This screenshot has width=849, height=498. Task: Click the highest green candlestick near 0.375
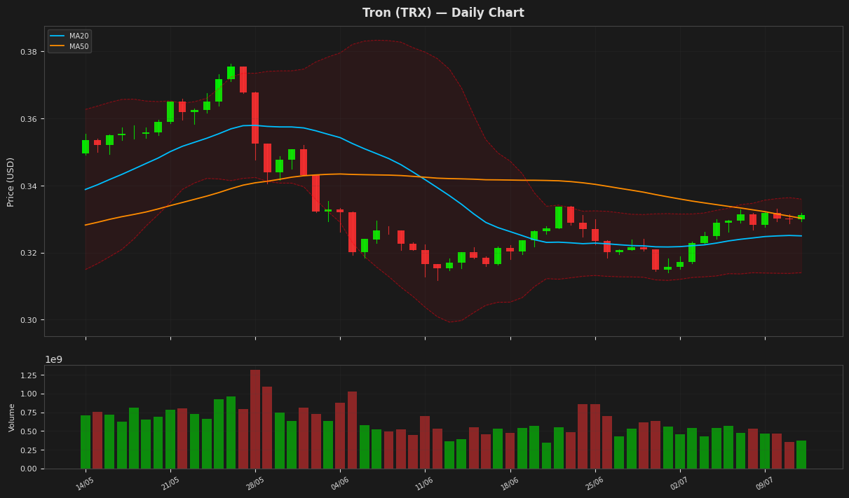231,73
